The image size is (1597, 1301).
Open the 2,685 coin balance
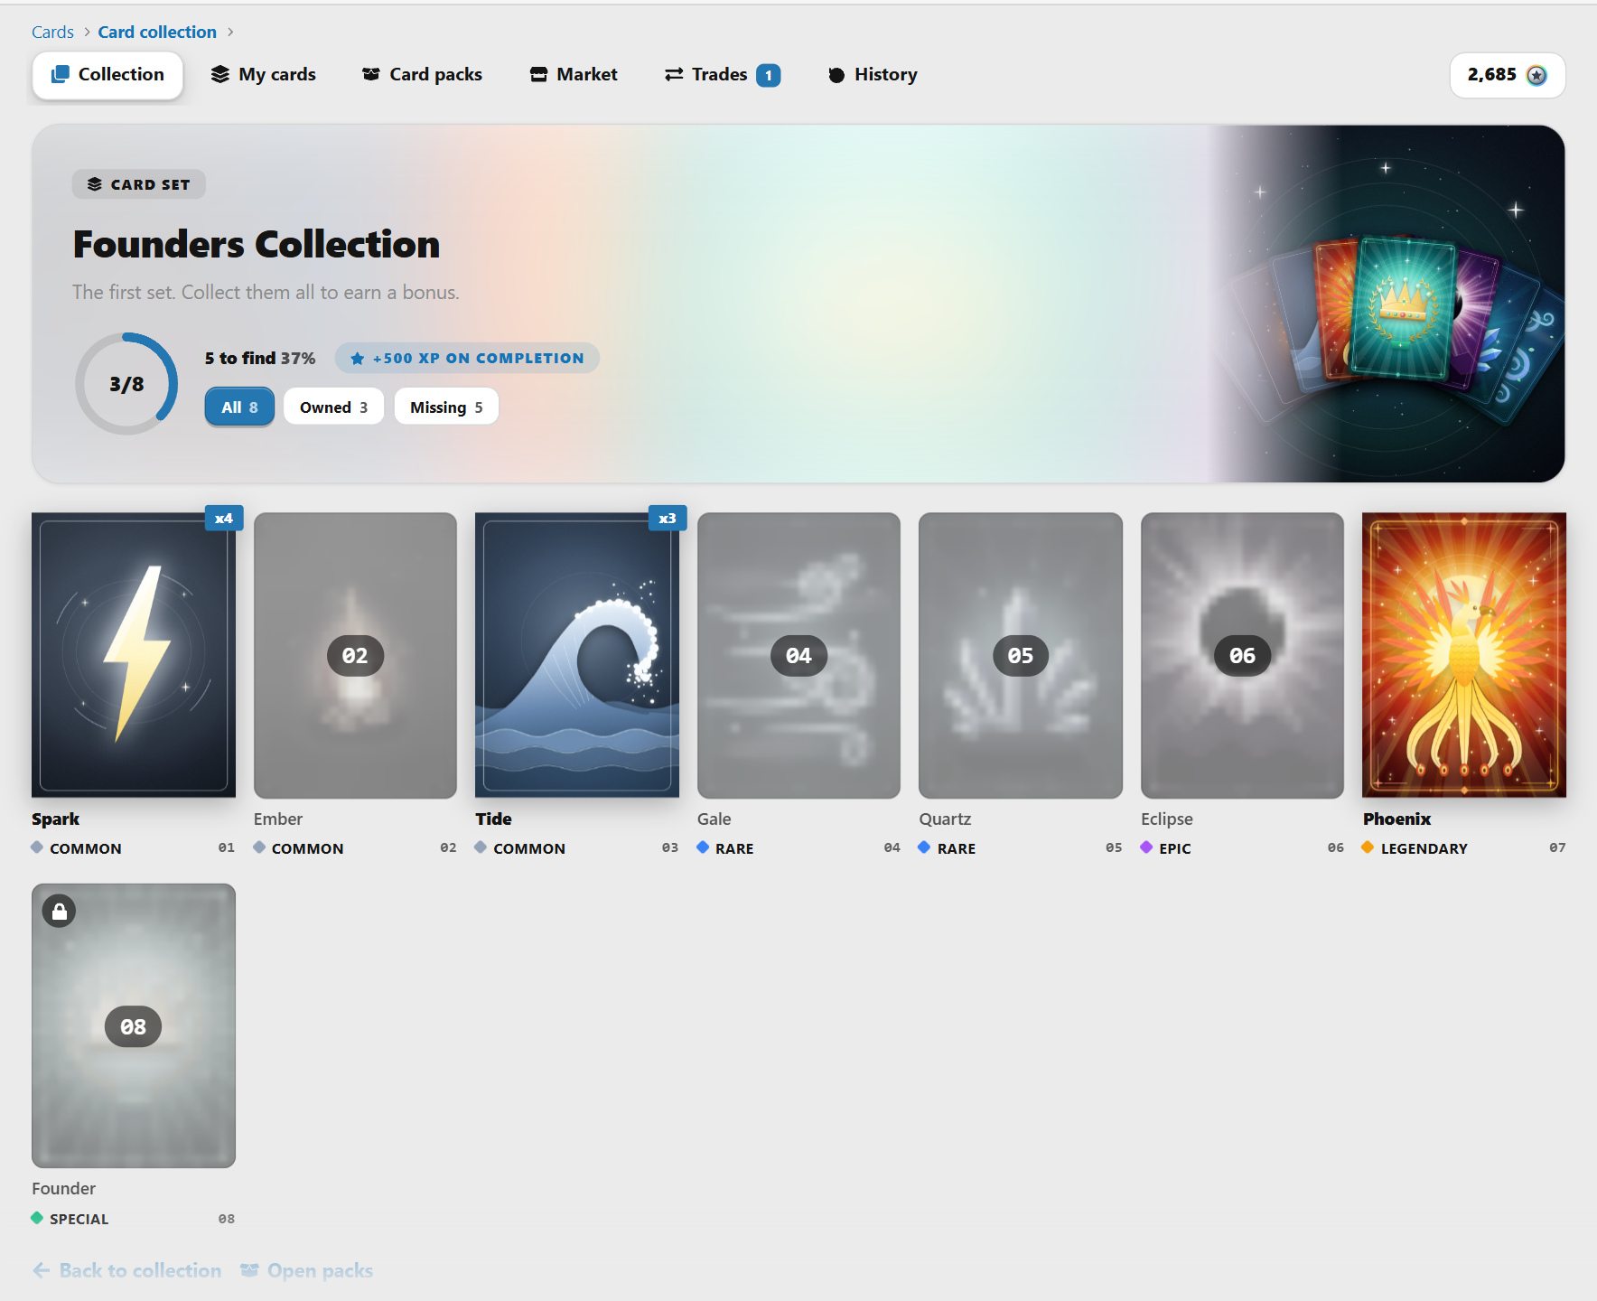[x=1508, y=75]
